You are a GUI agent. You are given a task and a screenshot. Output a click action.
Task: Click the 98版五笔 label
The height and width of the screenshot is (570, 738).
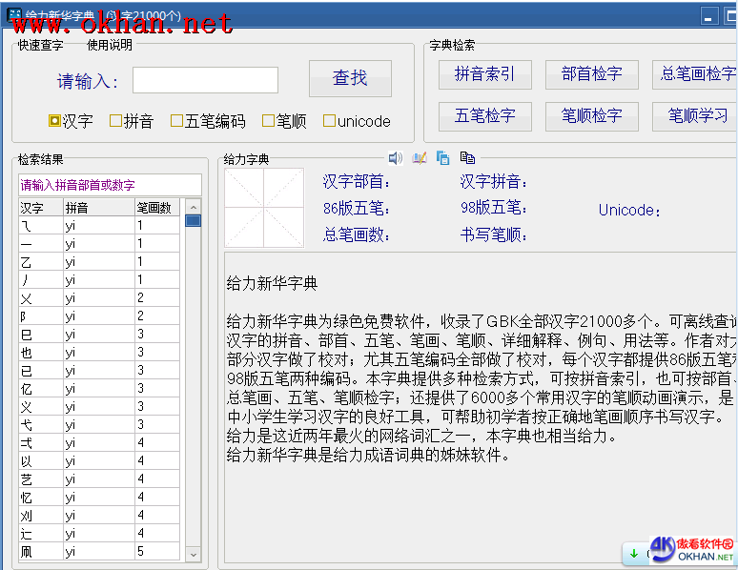point(494,207)
